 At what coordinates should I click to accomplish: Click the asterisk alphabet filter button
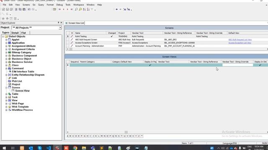click(142, 136)
